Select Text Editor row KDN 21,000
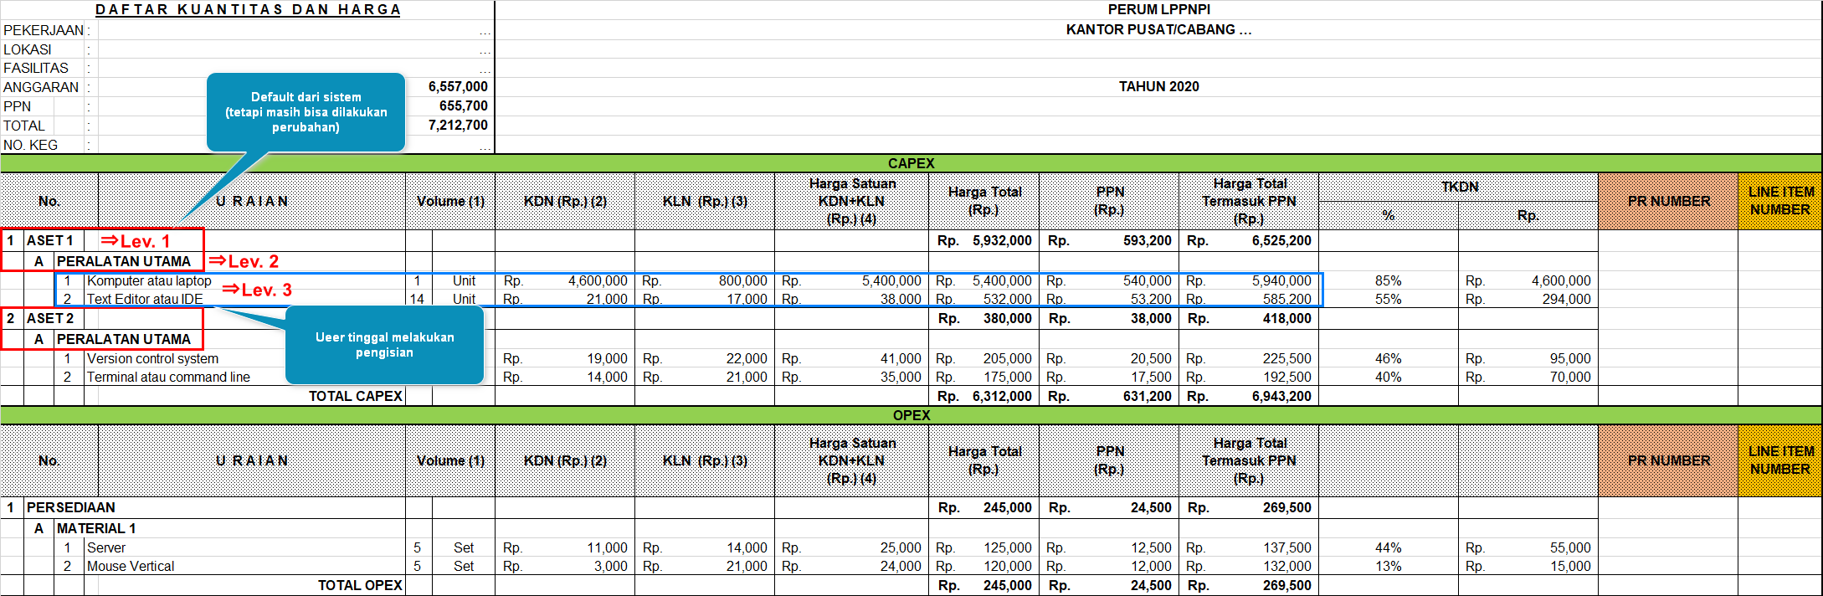 [x=606, y=299]
